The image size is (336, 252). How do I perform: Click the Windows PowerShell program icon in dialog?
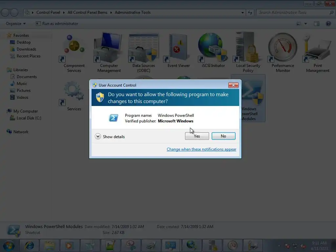pyautogui.click(x=113, y=118)
